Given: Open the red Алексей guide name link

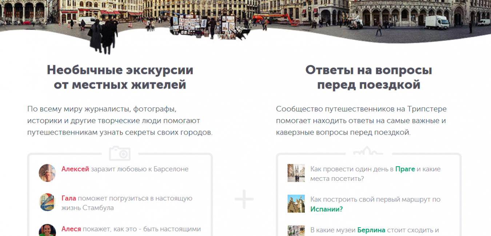Looking at the screenshot, I should coord(75,169).
